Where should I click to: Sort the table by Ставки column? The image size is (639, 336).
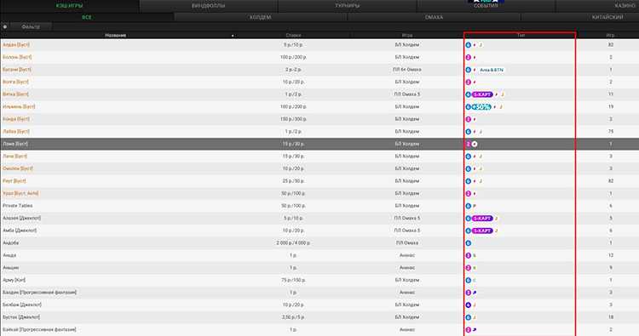[x=293, y=36]
